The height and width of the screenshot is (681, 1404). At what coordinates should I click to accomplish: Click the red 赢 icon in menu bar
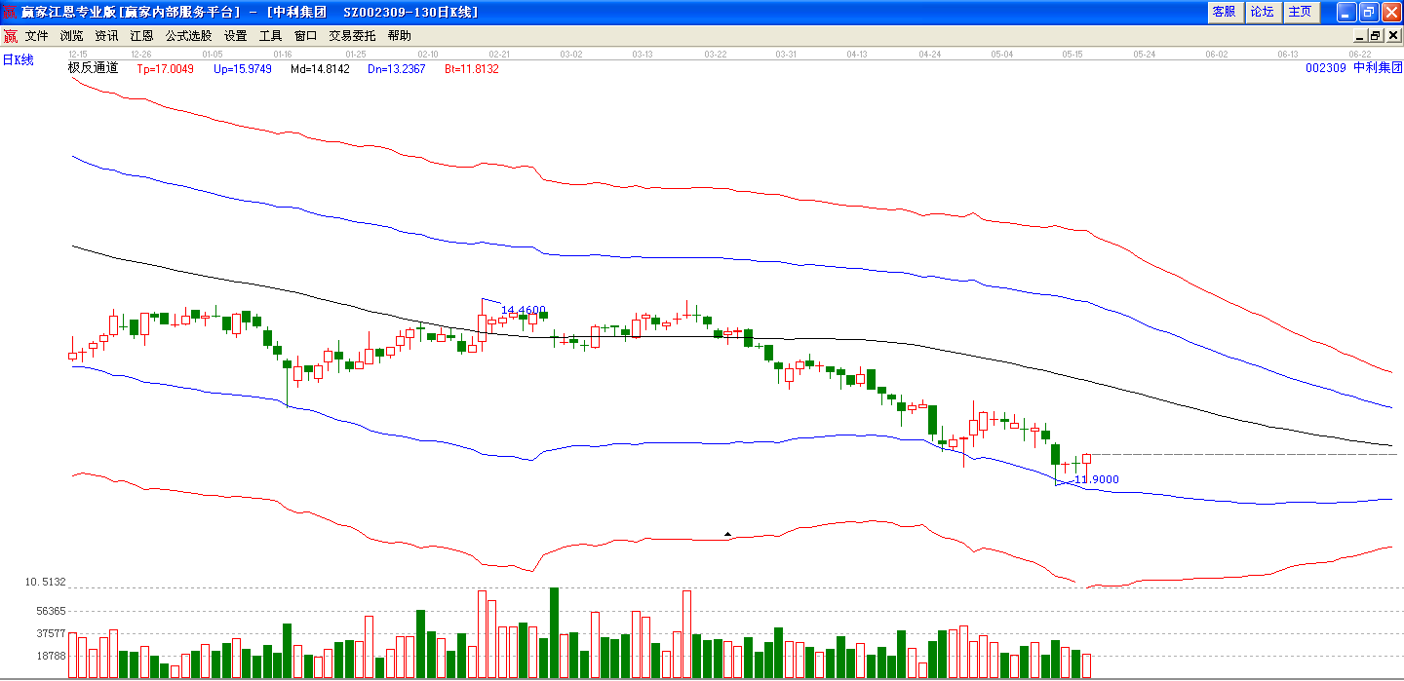click(10, 36)
